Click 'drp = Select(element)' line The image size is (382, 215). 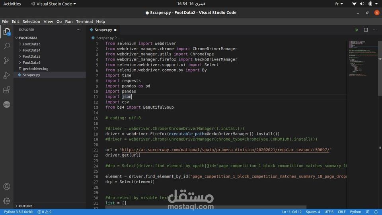click(x=130, y=182)
